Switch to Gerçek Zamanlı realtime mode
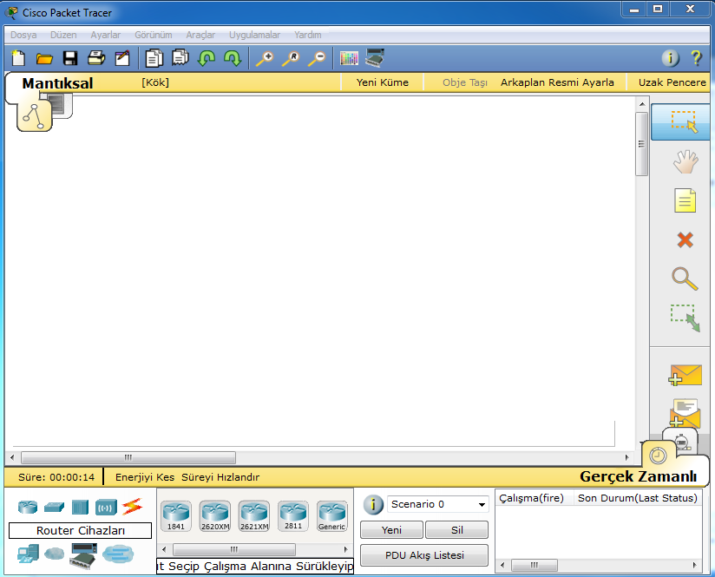This screenshot has width=715, height=577. pyautogui.click(x=638, y=476)
